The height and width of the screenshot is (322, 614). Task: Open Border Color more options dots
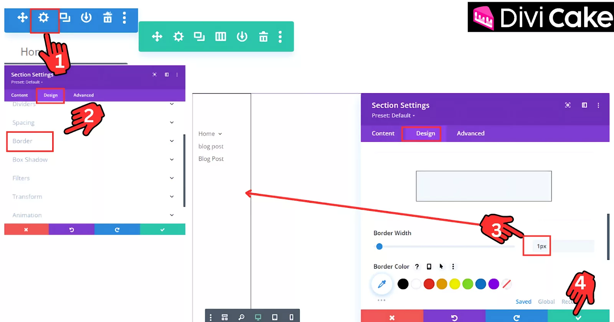pos(453,266)
